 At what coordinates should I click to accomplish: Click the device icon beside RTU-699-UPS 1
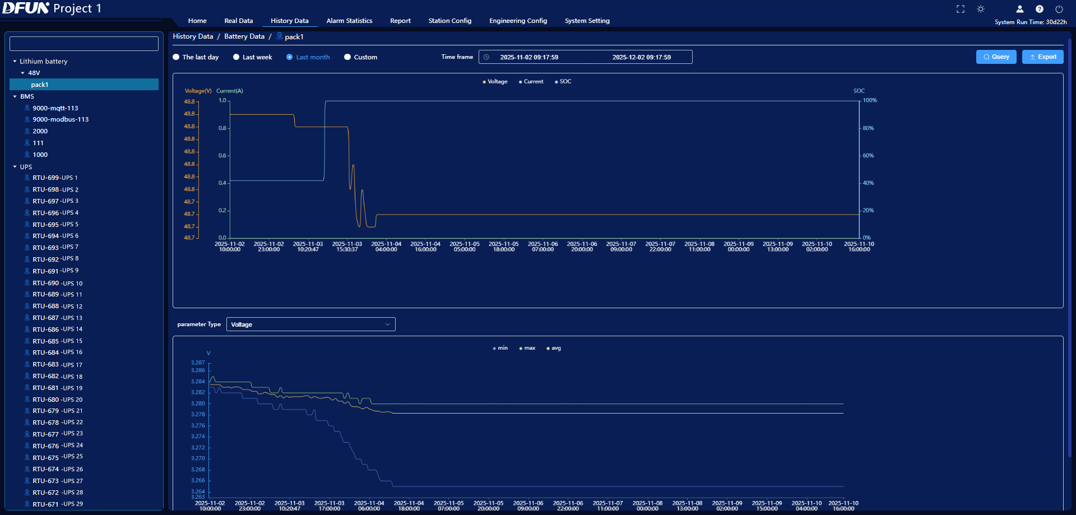click(x=27, y=178)
